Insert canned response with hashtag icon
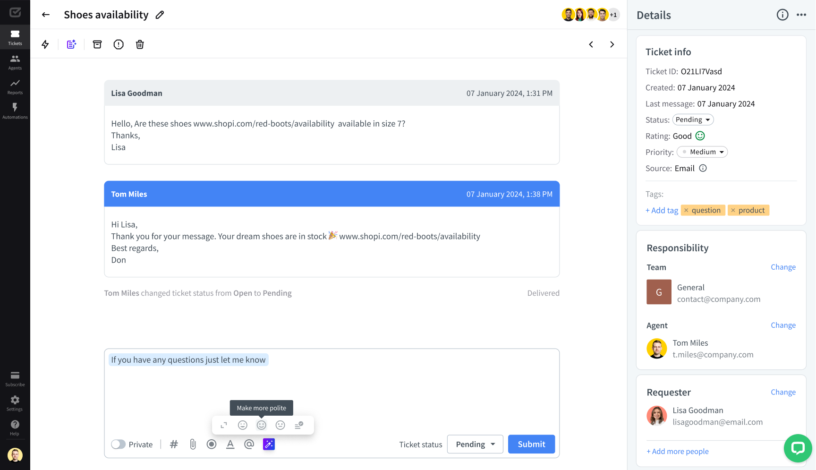Viewport: 816px width, 470px height. pos(174,444)
